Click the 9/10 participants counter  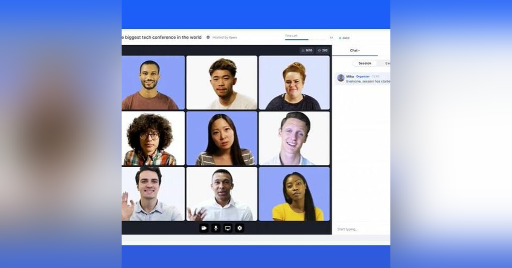pos(307,51)
